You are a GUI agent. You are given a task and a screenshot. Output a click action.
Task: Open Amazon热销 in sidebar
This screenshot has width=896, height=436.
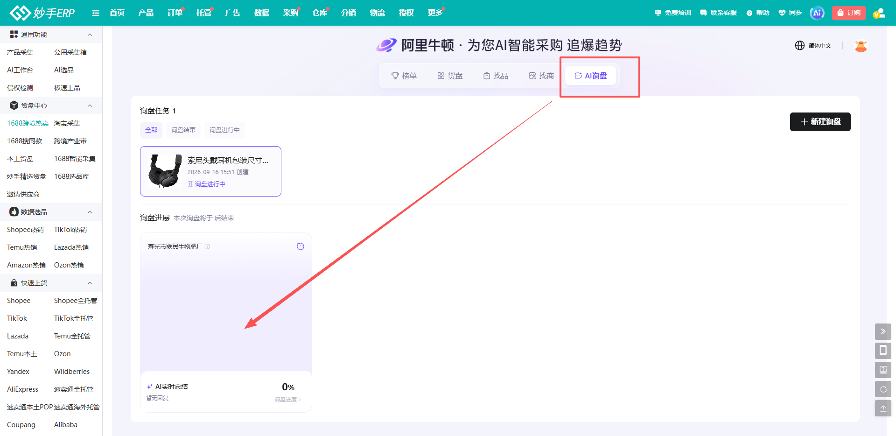26,265
